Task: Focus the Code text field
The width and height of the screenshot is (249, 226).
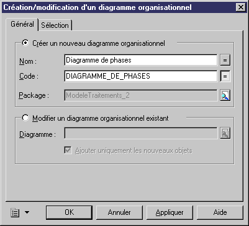Action: [141, 76]
